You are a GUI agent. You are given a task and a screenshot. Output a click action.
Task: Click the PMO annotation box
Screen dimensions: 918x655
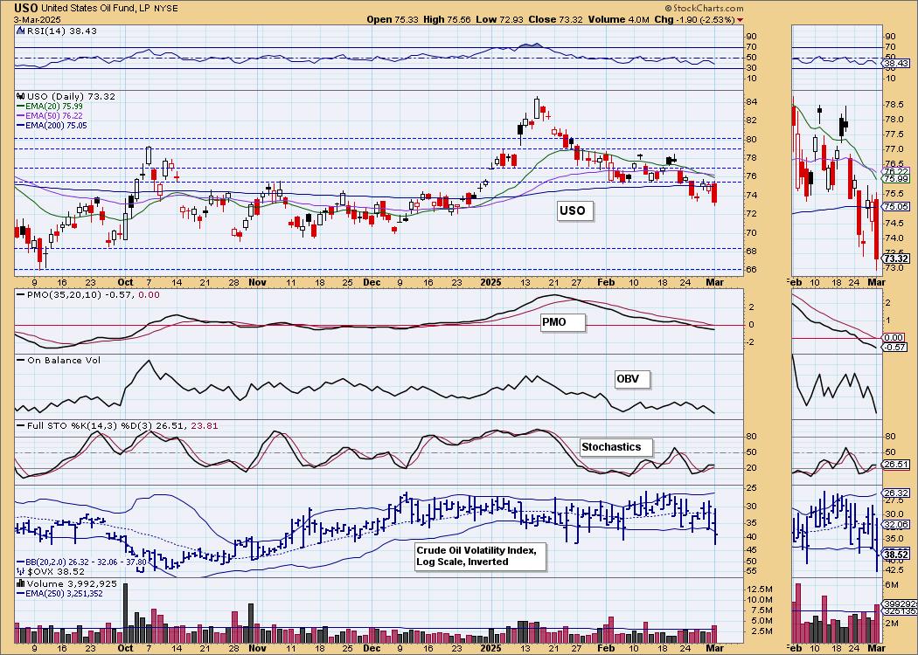(x=562, y=322)
